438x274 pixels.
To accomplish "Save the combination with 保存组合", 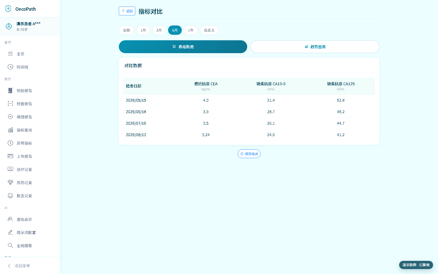I will pyautogui.click(x=249, y=154).
